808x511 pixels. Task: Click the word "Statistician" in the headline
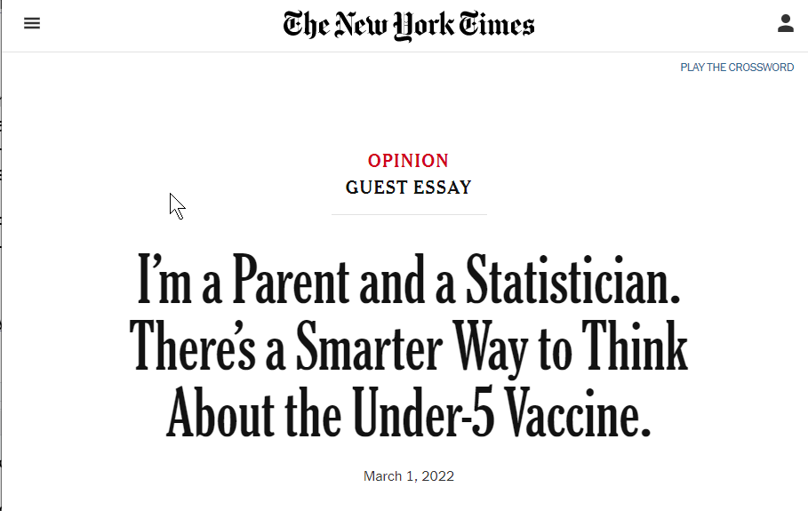(x=573, y=281)
